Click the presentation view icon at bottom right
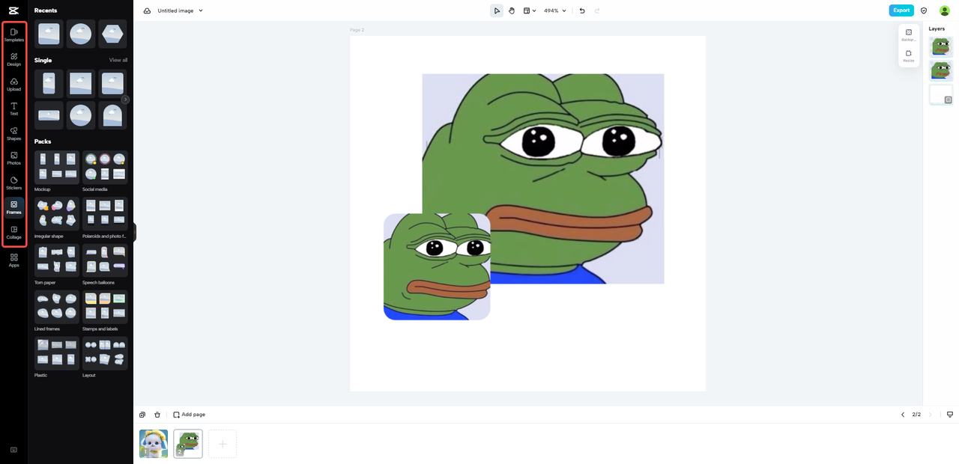 950,415
